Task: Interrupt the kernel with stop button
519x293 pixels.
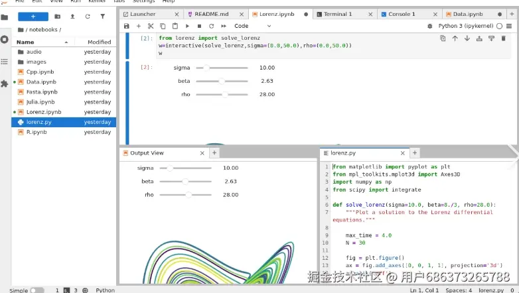Action: (199, 26)
